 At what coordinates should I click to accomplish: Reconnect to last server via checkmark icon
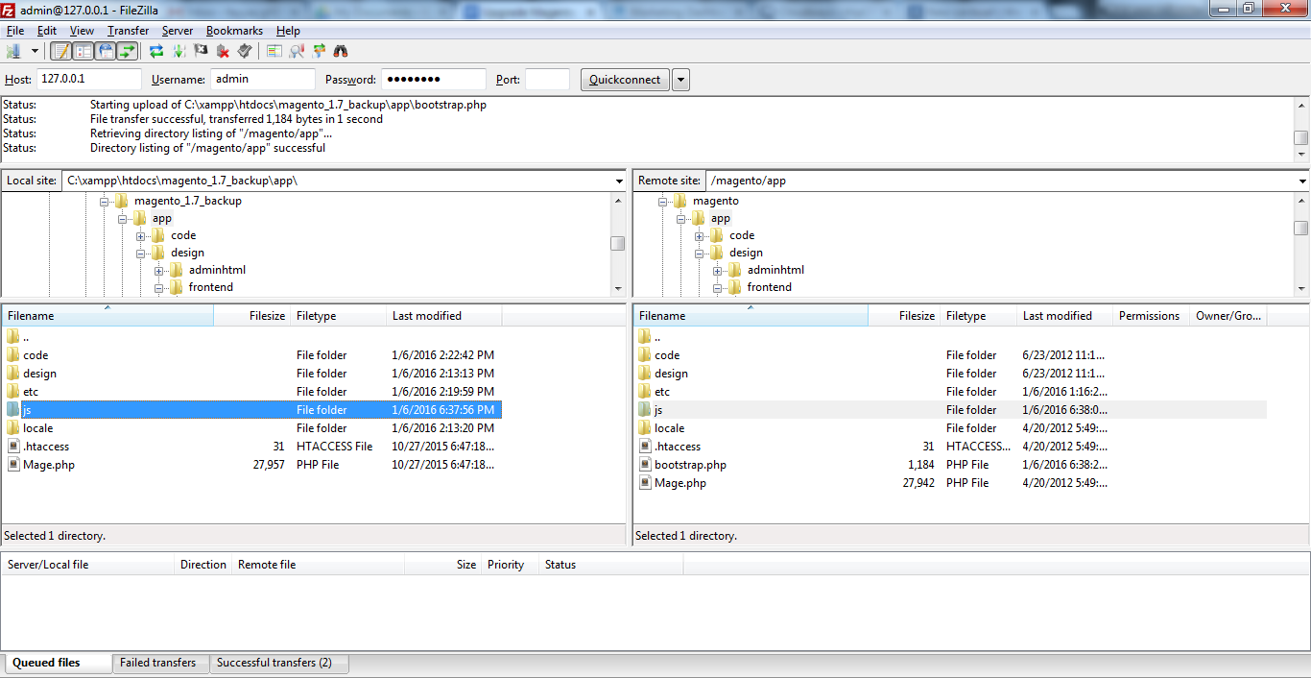(x=245, y=51)
